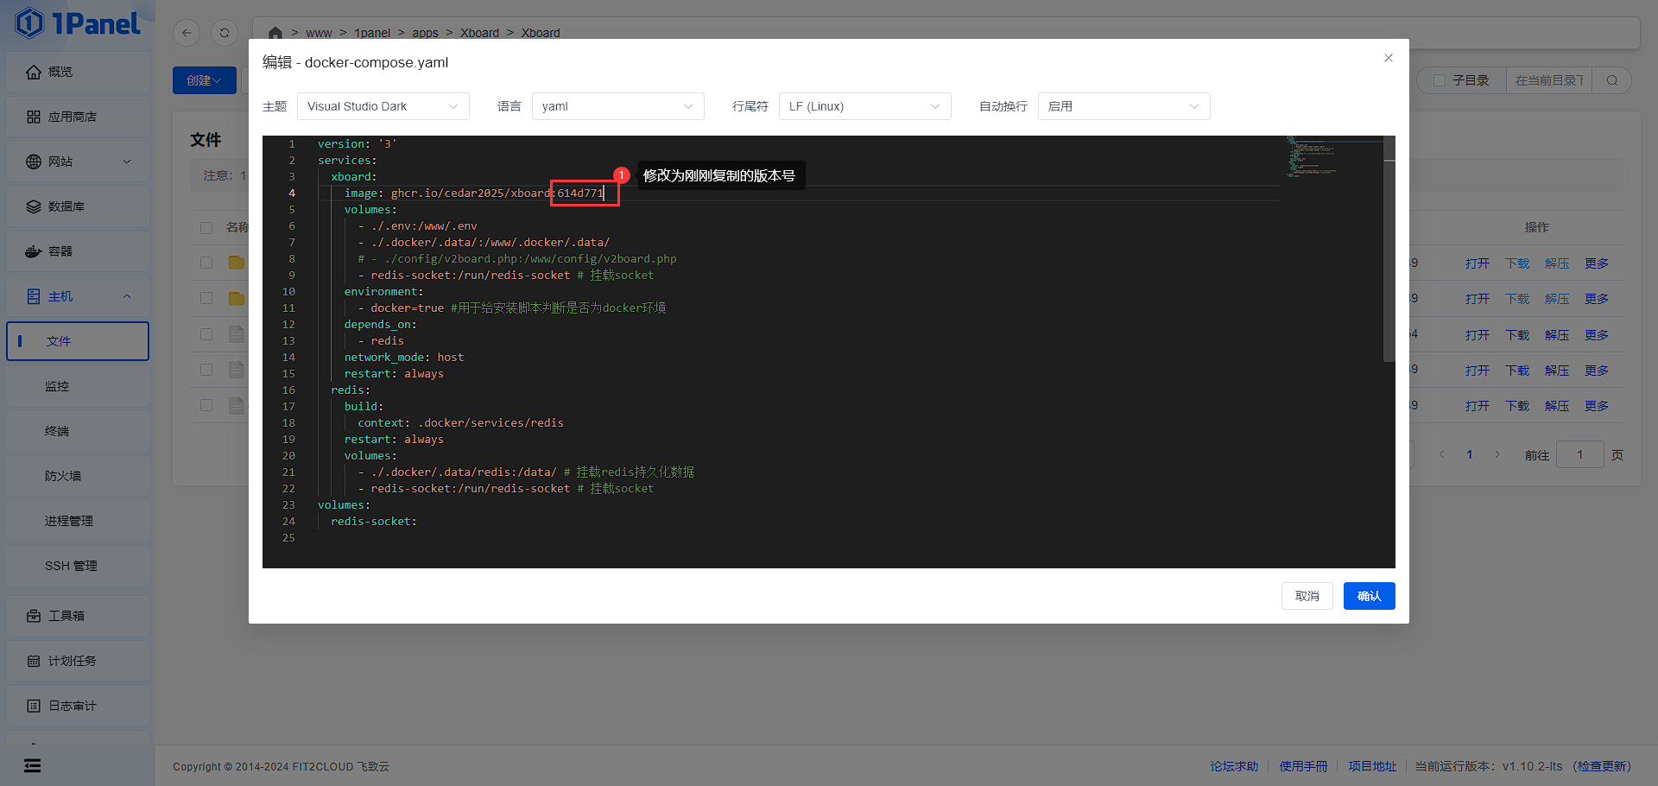This screenshot has height=786, width=1658.
Task: Open 进程管理 process manager
Action: click(78, 521)
